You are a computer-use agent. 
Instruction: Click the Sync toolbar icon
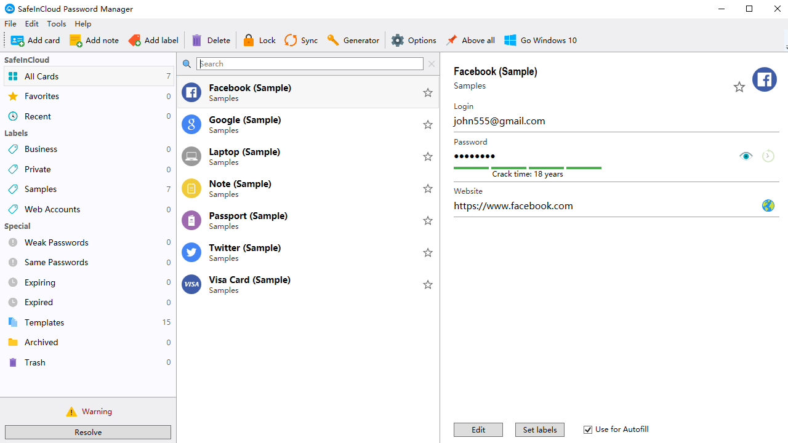[x=291, y=41]
